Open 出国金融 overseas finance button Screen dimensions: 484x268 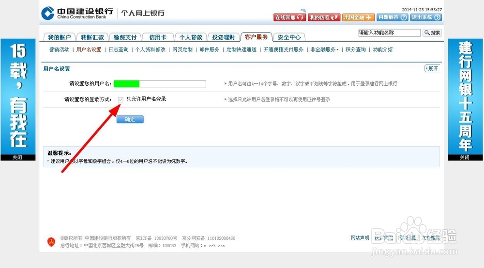point(358,17)
